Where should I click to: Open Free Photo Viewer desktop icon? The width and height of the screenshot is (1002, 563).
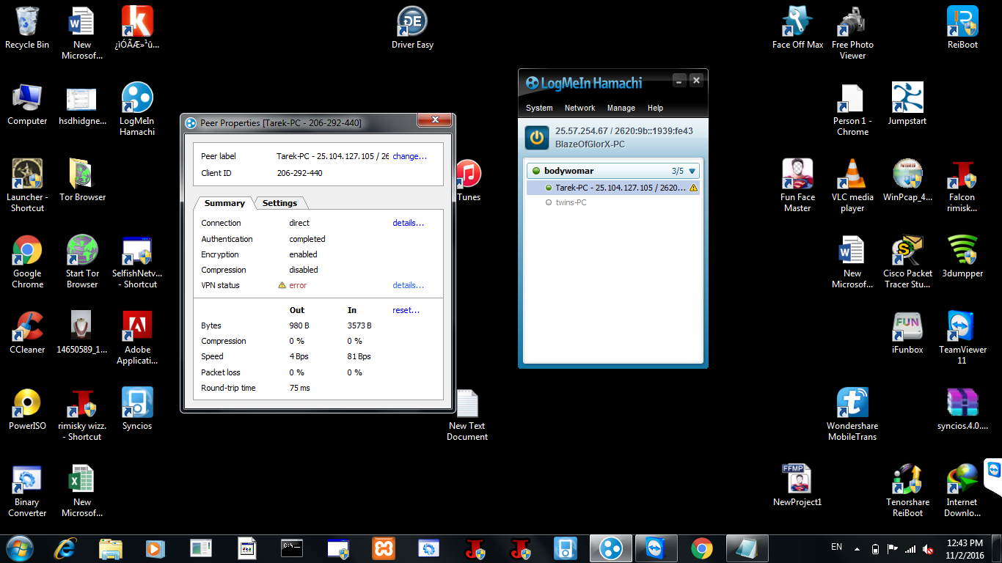coord(852,34)
